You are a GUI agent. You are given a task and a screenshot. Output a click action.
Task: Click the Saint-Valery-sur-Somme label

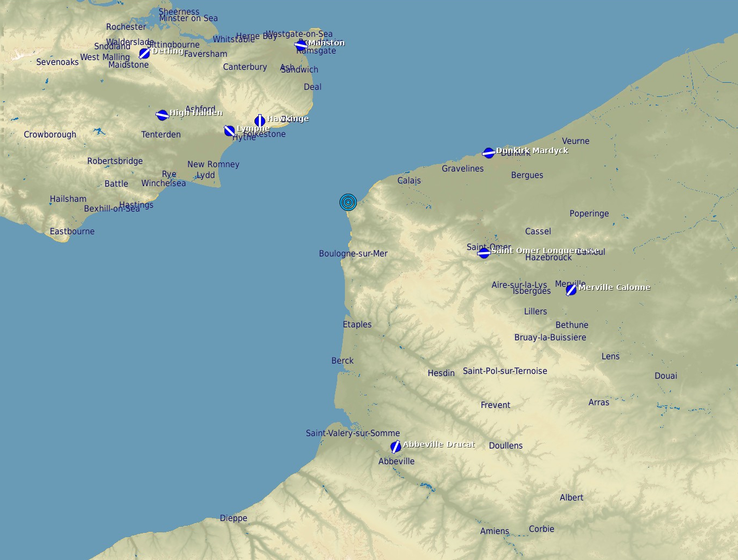(353, 433)
